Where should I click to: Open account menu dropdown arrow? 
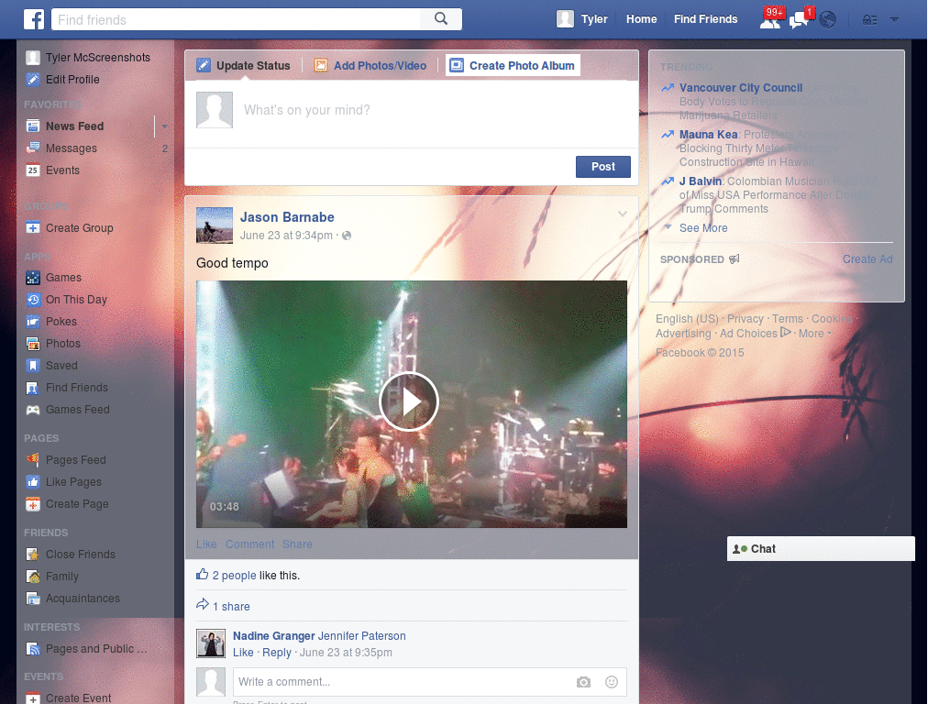coord(894,20)
